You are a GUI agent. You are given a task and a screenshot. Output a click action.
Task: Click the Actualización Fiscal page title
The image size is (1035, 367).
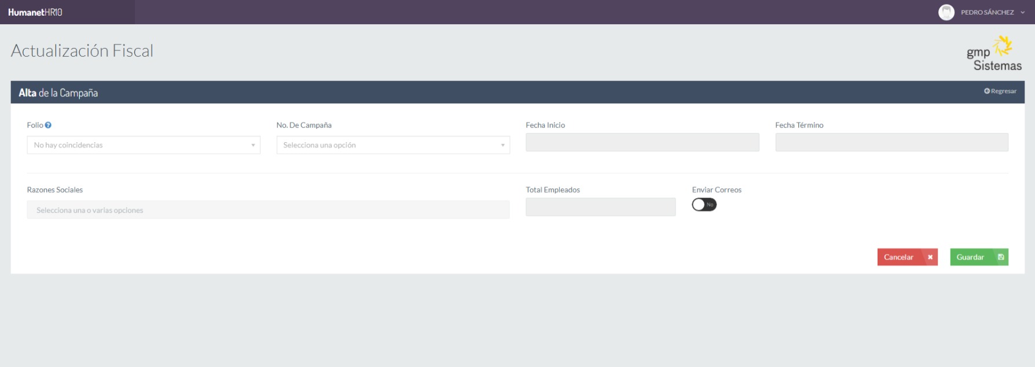82,51
